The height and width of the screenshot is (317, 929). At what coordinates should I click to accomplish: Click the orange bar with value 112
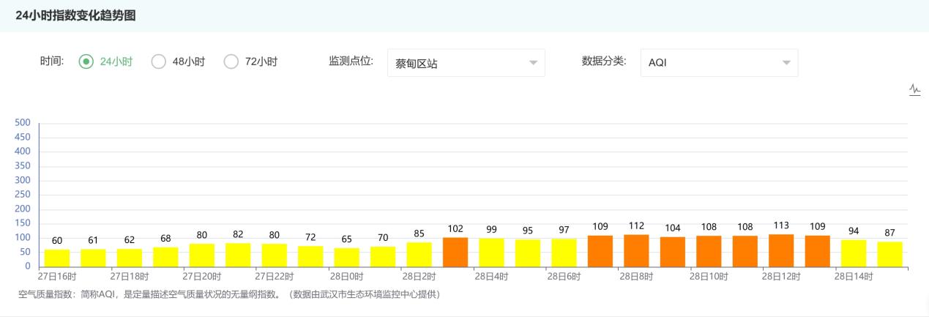pos(637,251)
